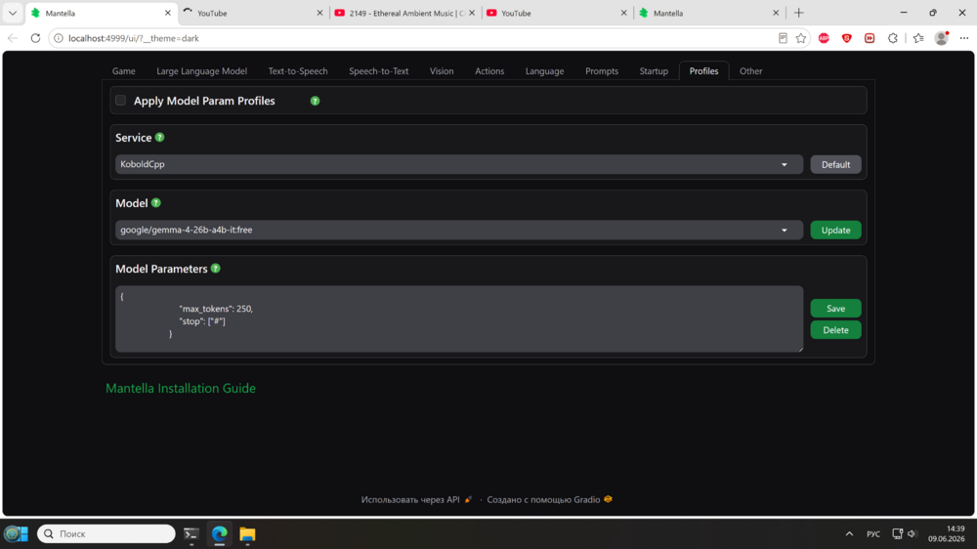977x549 pixels.
Task: Open the Other tab
Action: [750, 71]
